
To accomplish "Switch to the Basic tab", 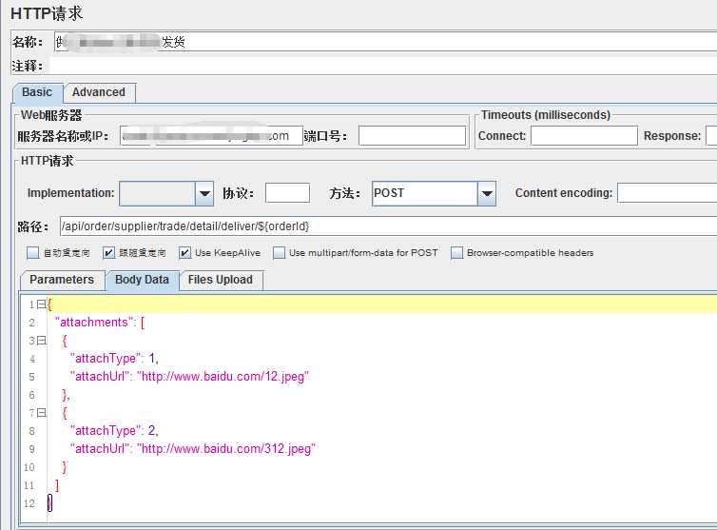I will click(37, 93).
